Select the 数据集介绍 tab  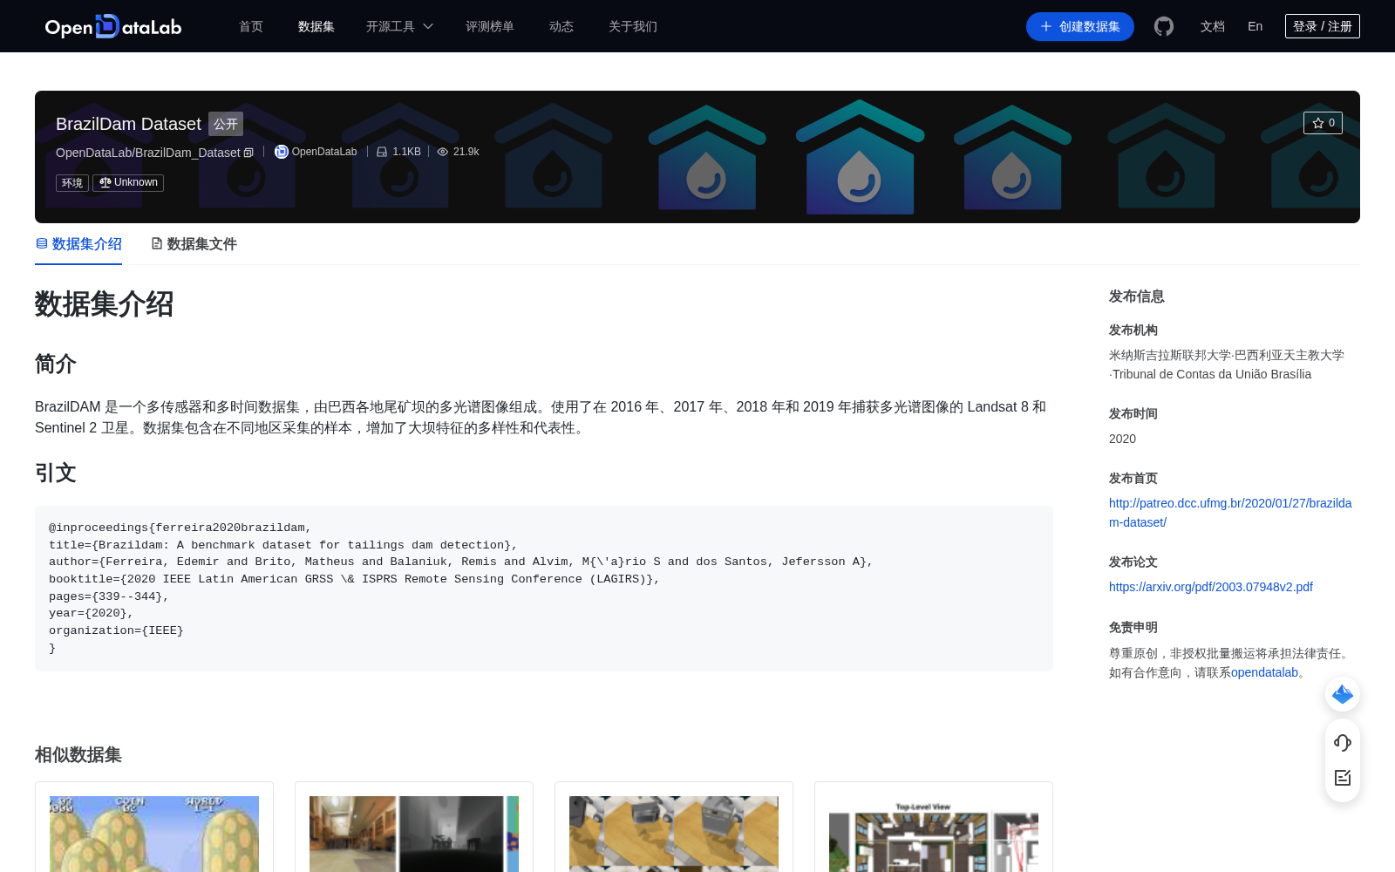click(x=78, y=244)
